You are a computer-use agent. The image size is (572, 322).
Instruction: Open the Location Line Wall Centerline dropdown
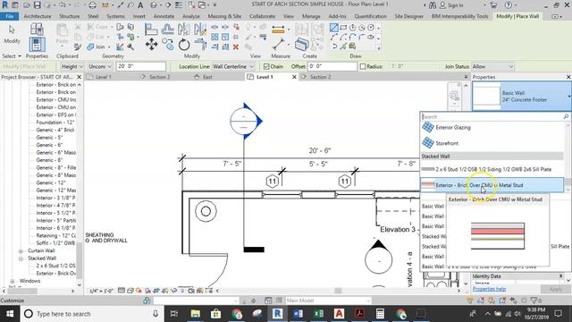coord(233,66)
